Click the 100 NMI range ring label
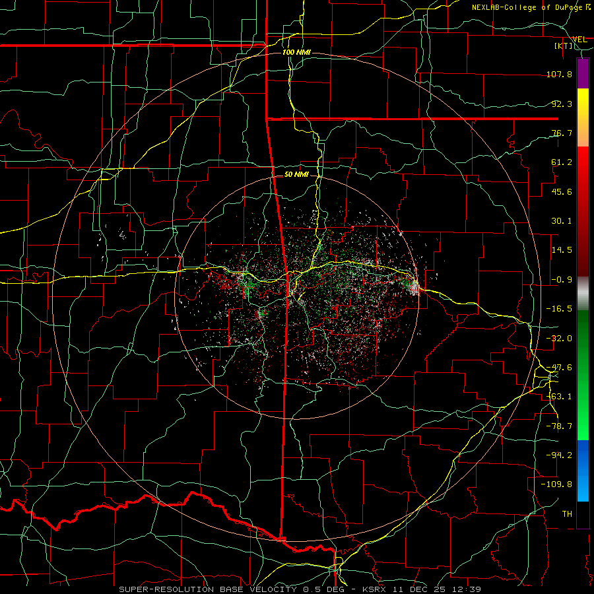The image size is (594, 594). click(296, 52)
